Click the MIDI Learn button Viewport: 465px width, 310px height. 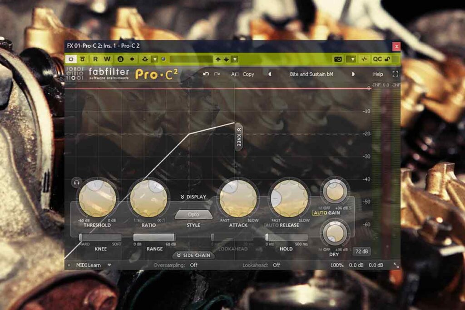pyautogui.click(x=89, y=265)
